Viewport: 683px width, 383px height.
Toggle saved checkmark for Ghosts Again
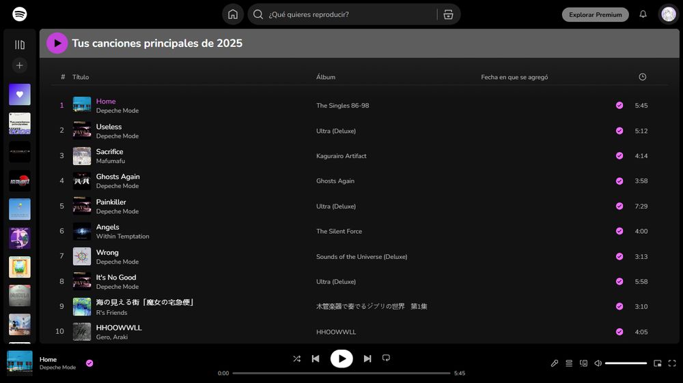pos(619,181)
